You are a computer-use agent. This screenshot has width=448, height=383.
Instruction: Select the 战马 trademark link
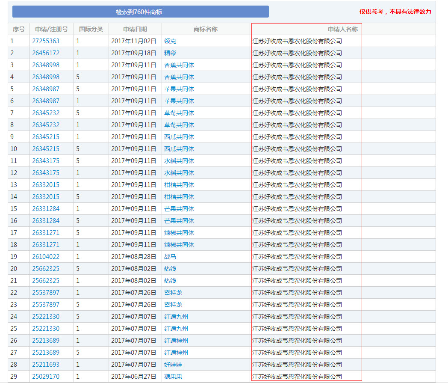point(170,257)
